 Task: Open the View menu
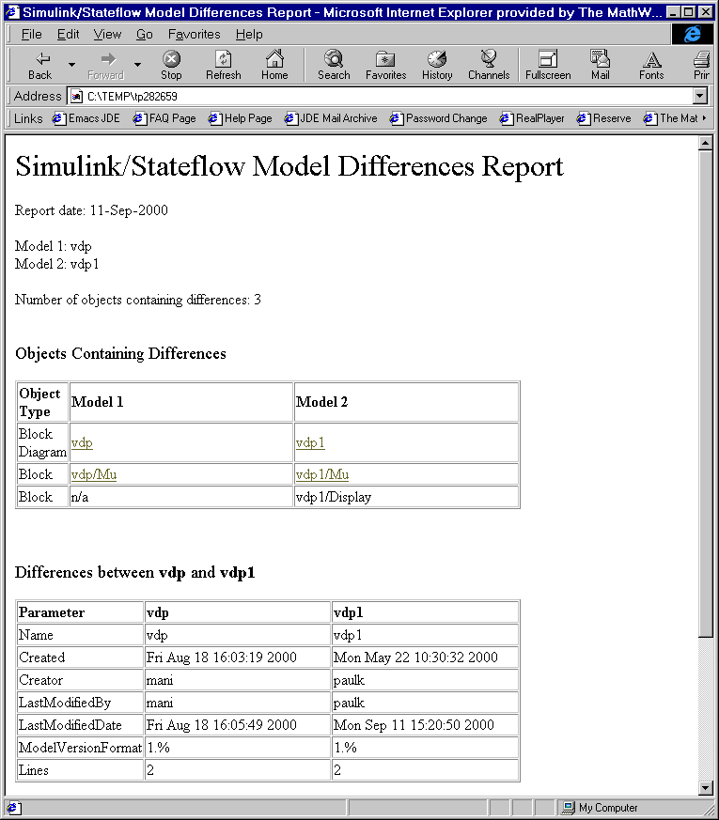(107, 35)
